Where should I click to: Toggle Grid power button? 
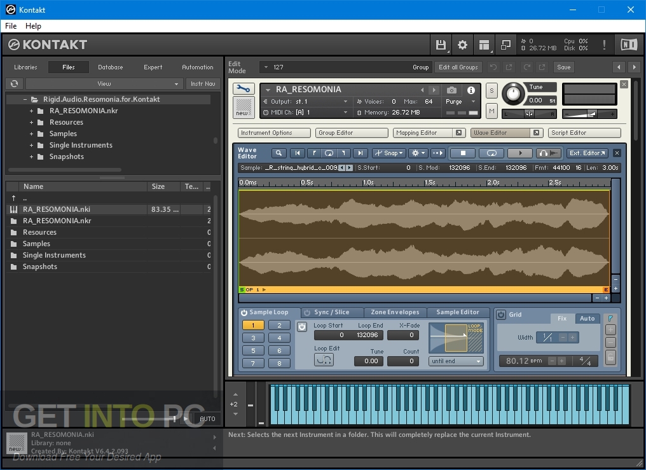click(x=500, y=314)
